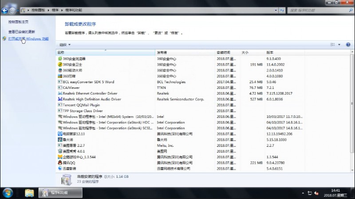Screen dimensions: 355x199
Task: Click the 美图看看 2.2.7 icon
Action: (x=60, y=145)
